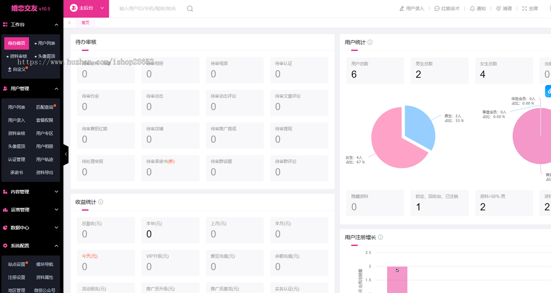This screenshot has width=551, height=293.
Task: Open 模块导航 in 系统配置
Action: [45, 265]
